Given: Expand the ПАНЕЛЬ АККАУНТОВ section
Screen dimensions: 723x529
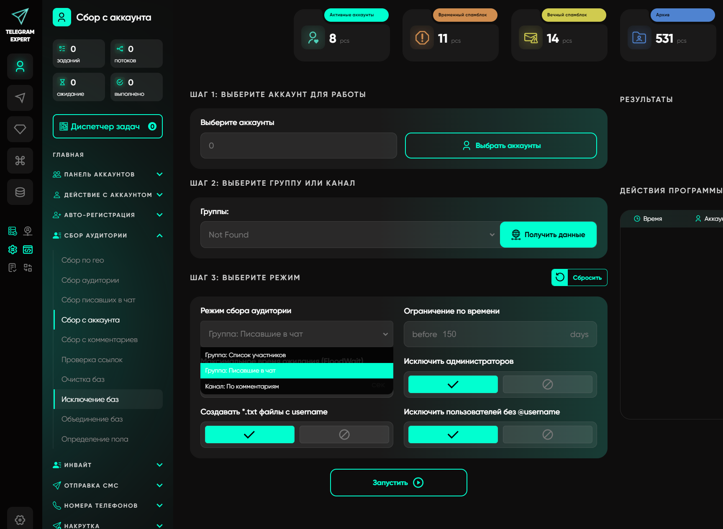Looking at the screenshot, I should (108, 174).
